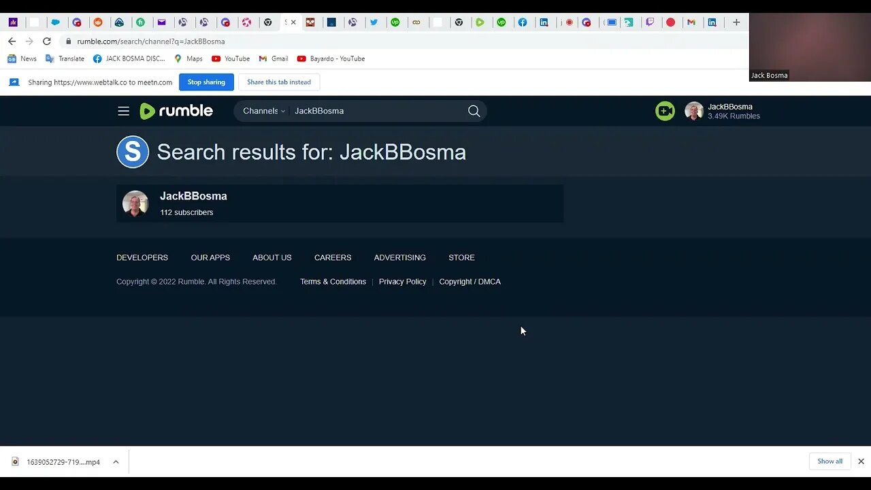Open the CAREERS footer link
The image size is (871, 490).
click(333, 258)
